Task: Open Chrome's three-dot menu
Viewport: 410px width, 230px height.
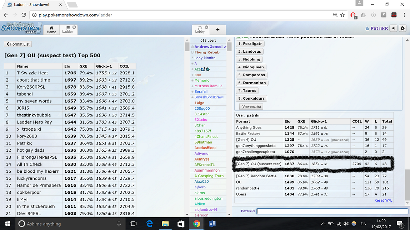Action: point(404,15)
